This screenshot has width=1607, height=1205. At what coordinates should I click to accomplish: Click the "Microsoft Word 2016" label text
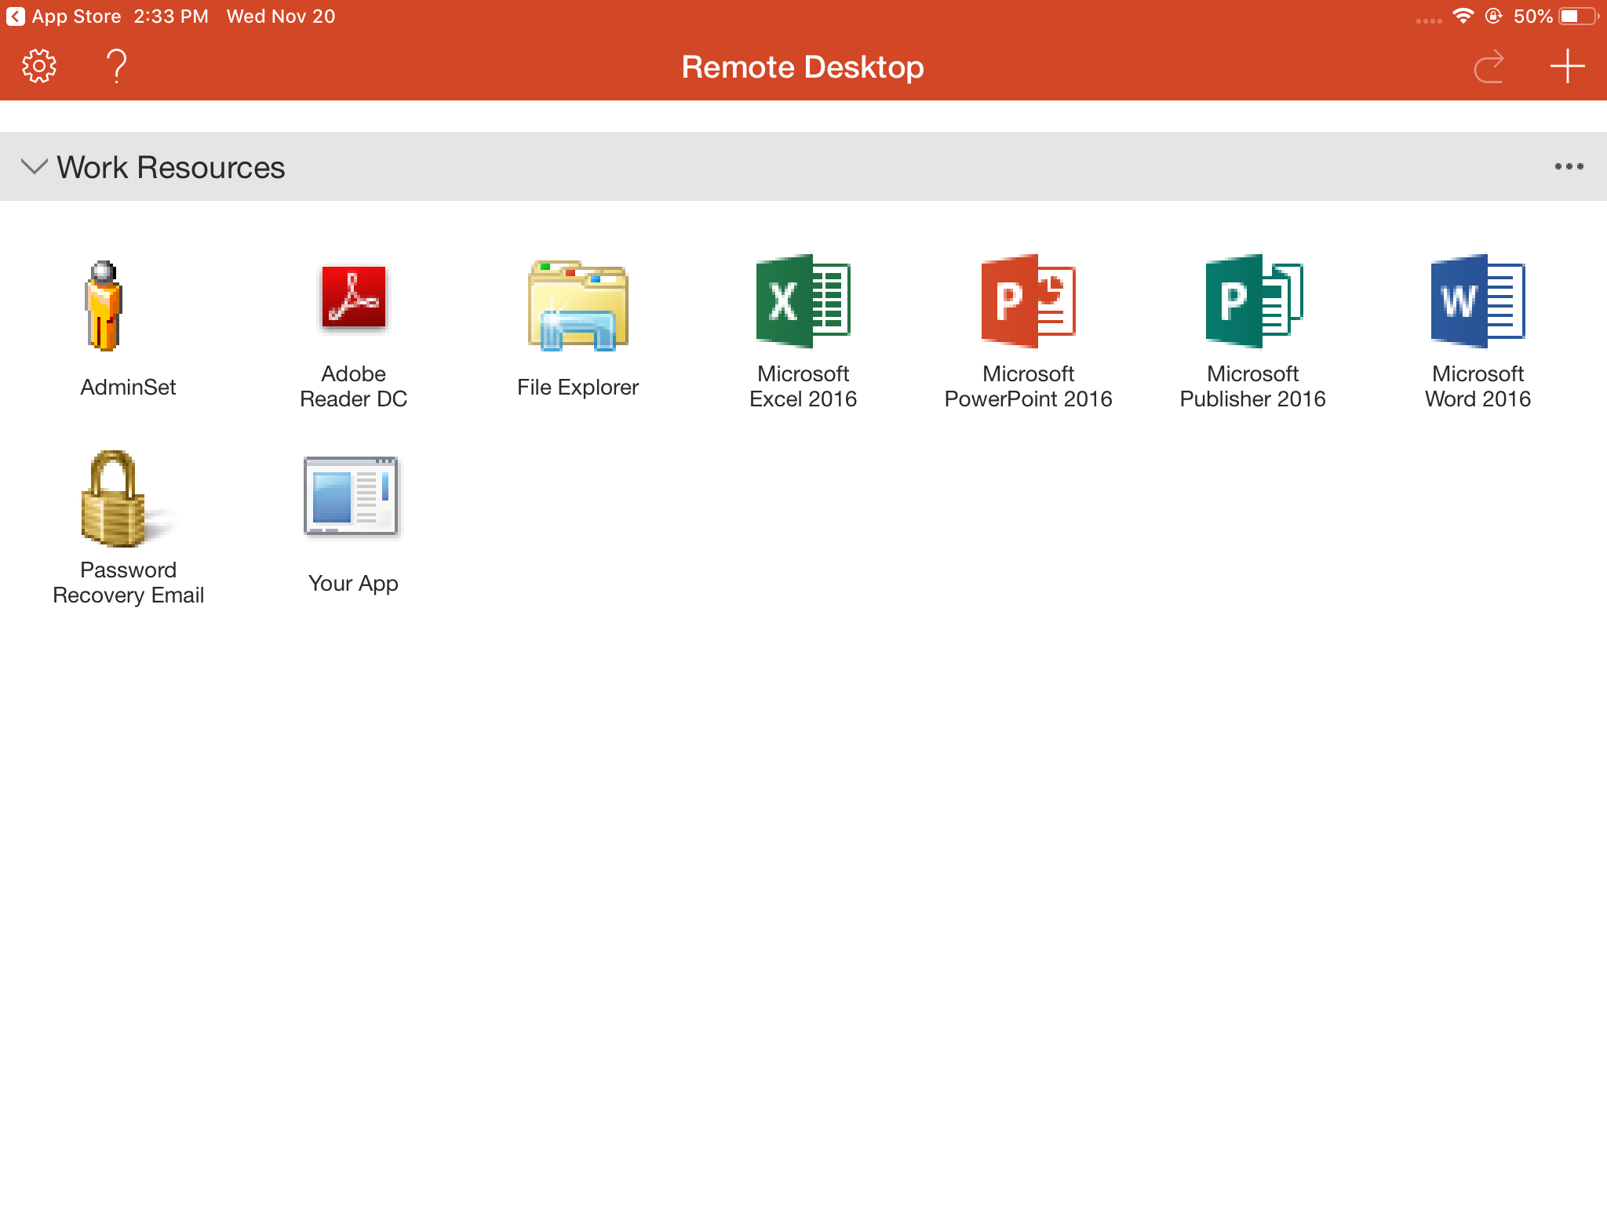point(1478,386)
